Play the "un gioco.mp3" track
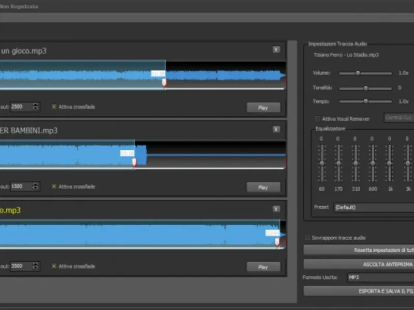This screenshot has width=414, height=310. coord(263,107)
